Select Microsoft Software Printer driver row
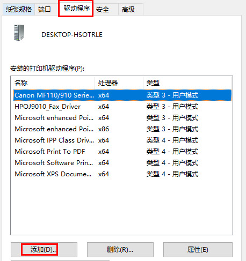The image size is (246, 261). coord(122,163)
